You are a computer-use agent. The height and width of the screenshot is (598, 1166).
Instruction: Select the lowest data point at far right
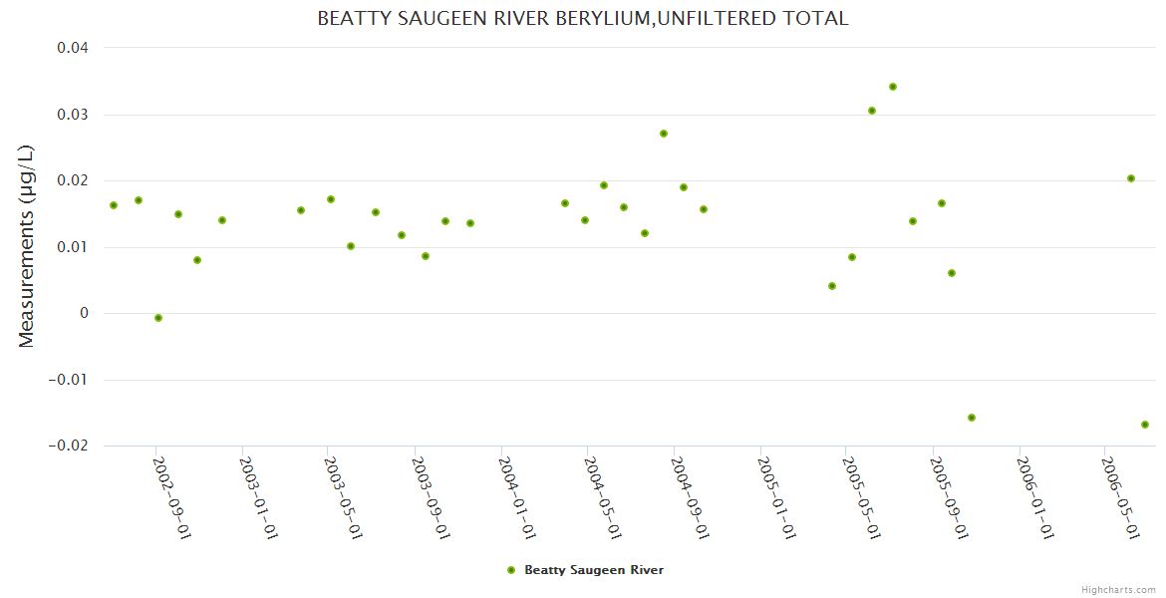1145,425
